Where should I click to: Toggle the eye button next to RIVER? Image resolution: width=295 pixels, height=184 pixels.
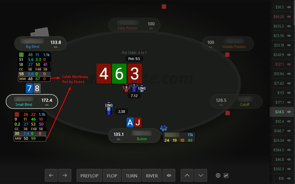click(169, 175)
